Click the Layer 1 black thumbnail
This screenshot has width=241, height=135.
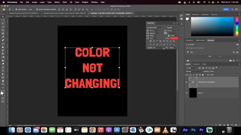[x=193, y=93]
